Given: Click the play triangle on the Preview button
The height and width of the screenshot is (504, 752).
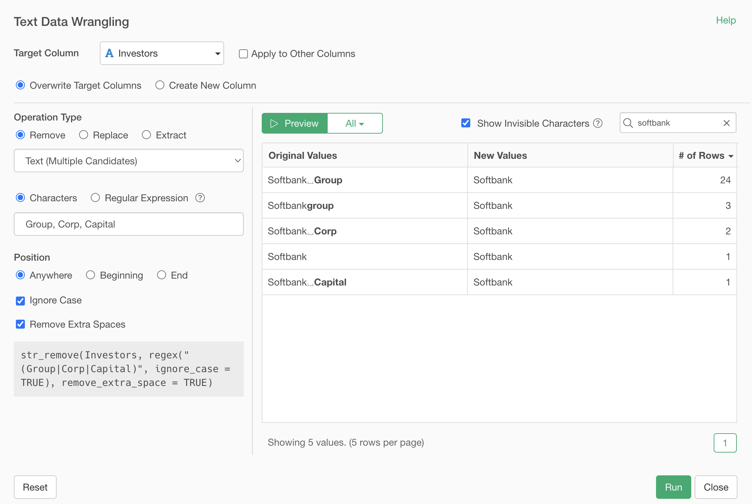Looking at the screenshot, I should (274, 123).
